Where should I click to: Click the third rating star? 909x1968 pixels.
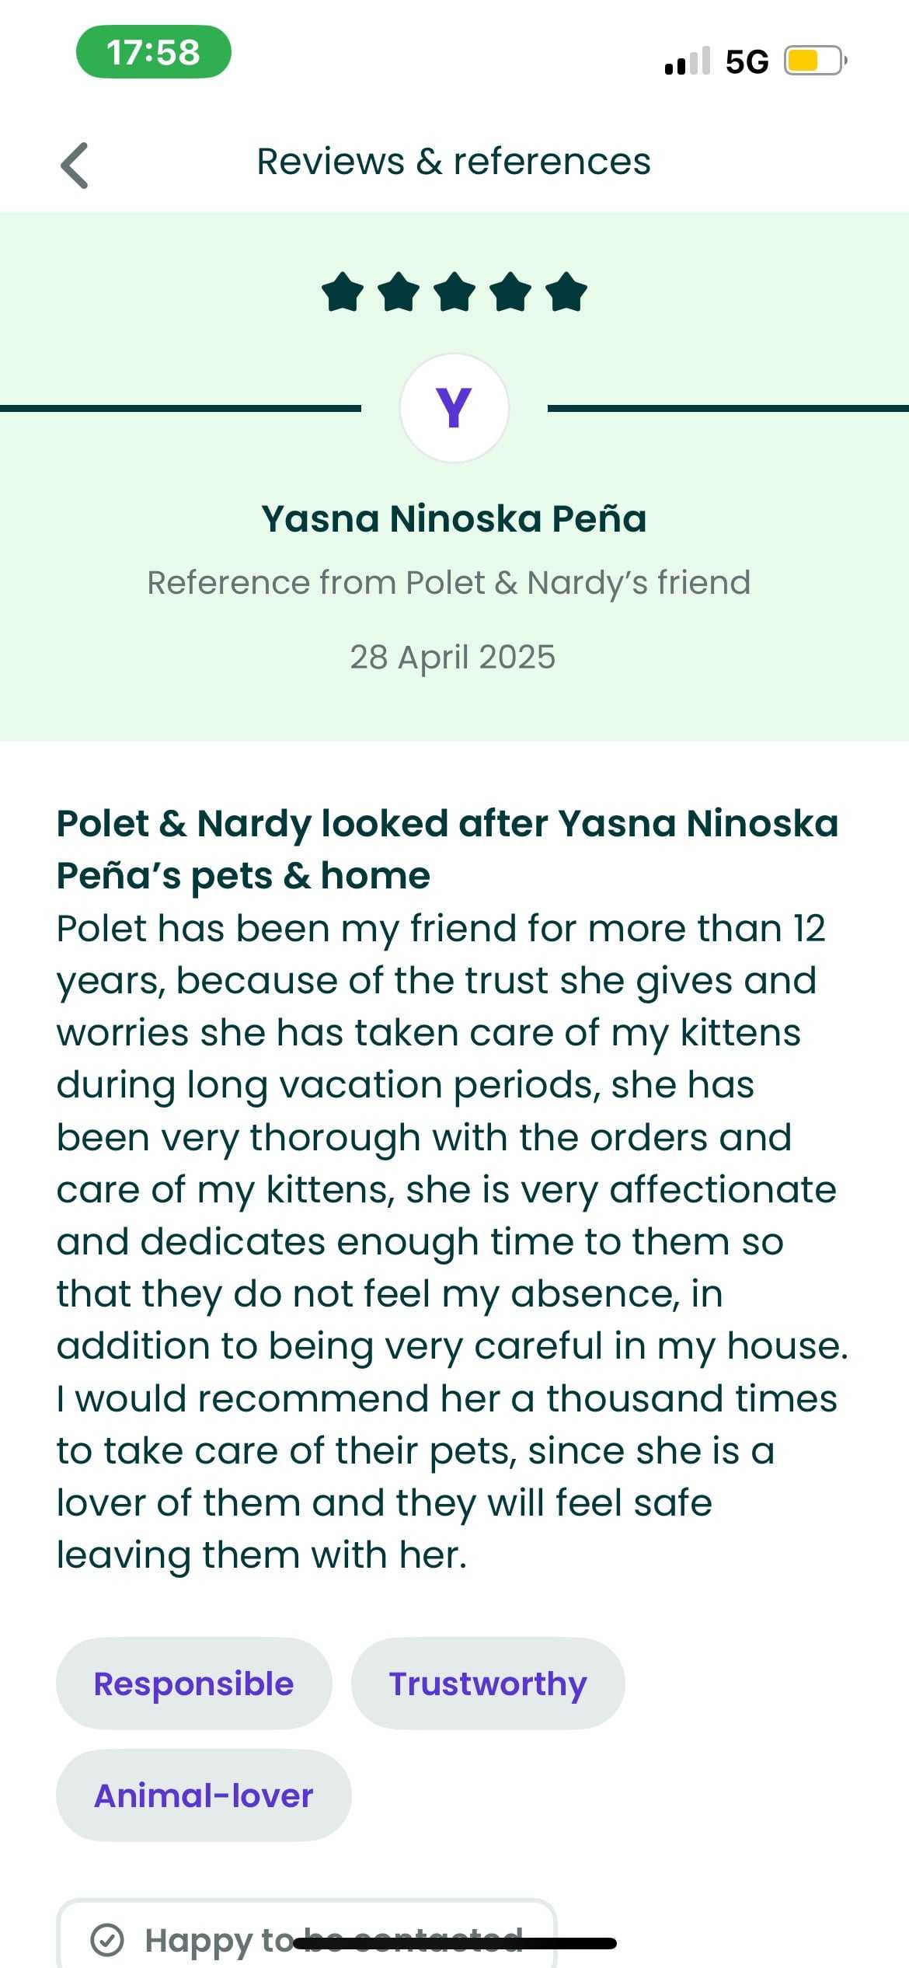pyautogui.click(x=454, y=292)
